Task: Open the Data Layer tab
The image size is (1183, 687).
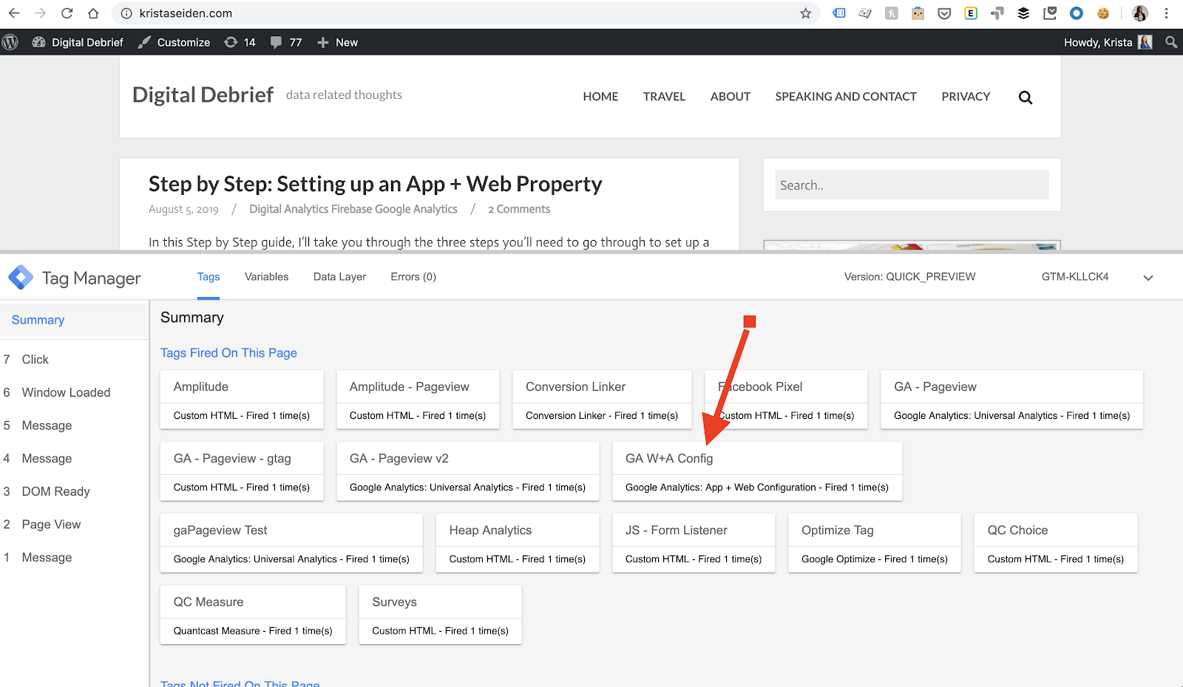Action: coord(339,277)
